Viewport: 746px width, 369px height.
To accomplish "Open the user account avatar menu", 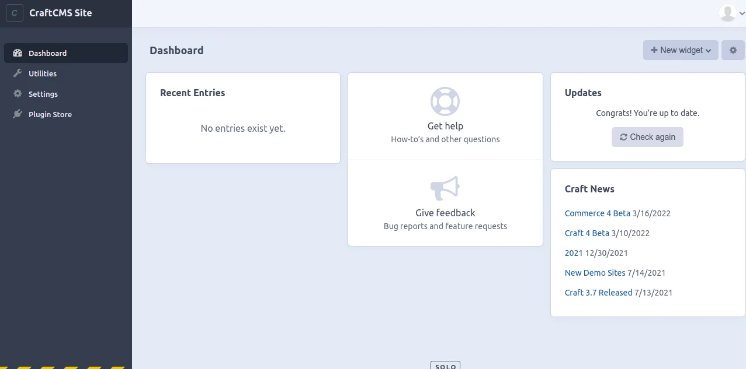I will 732,13.
